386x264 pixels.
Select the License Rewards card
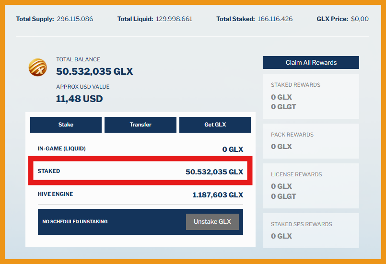click(x=311, y=185)
